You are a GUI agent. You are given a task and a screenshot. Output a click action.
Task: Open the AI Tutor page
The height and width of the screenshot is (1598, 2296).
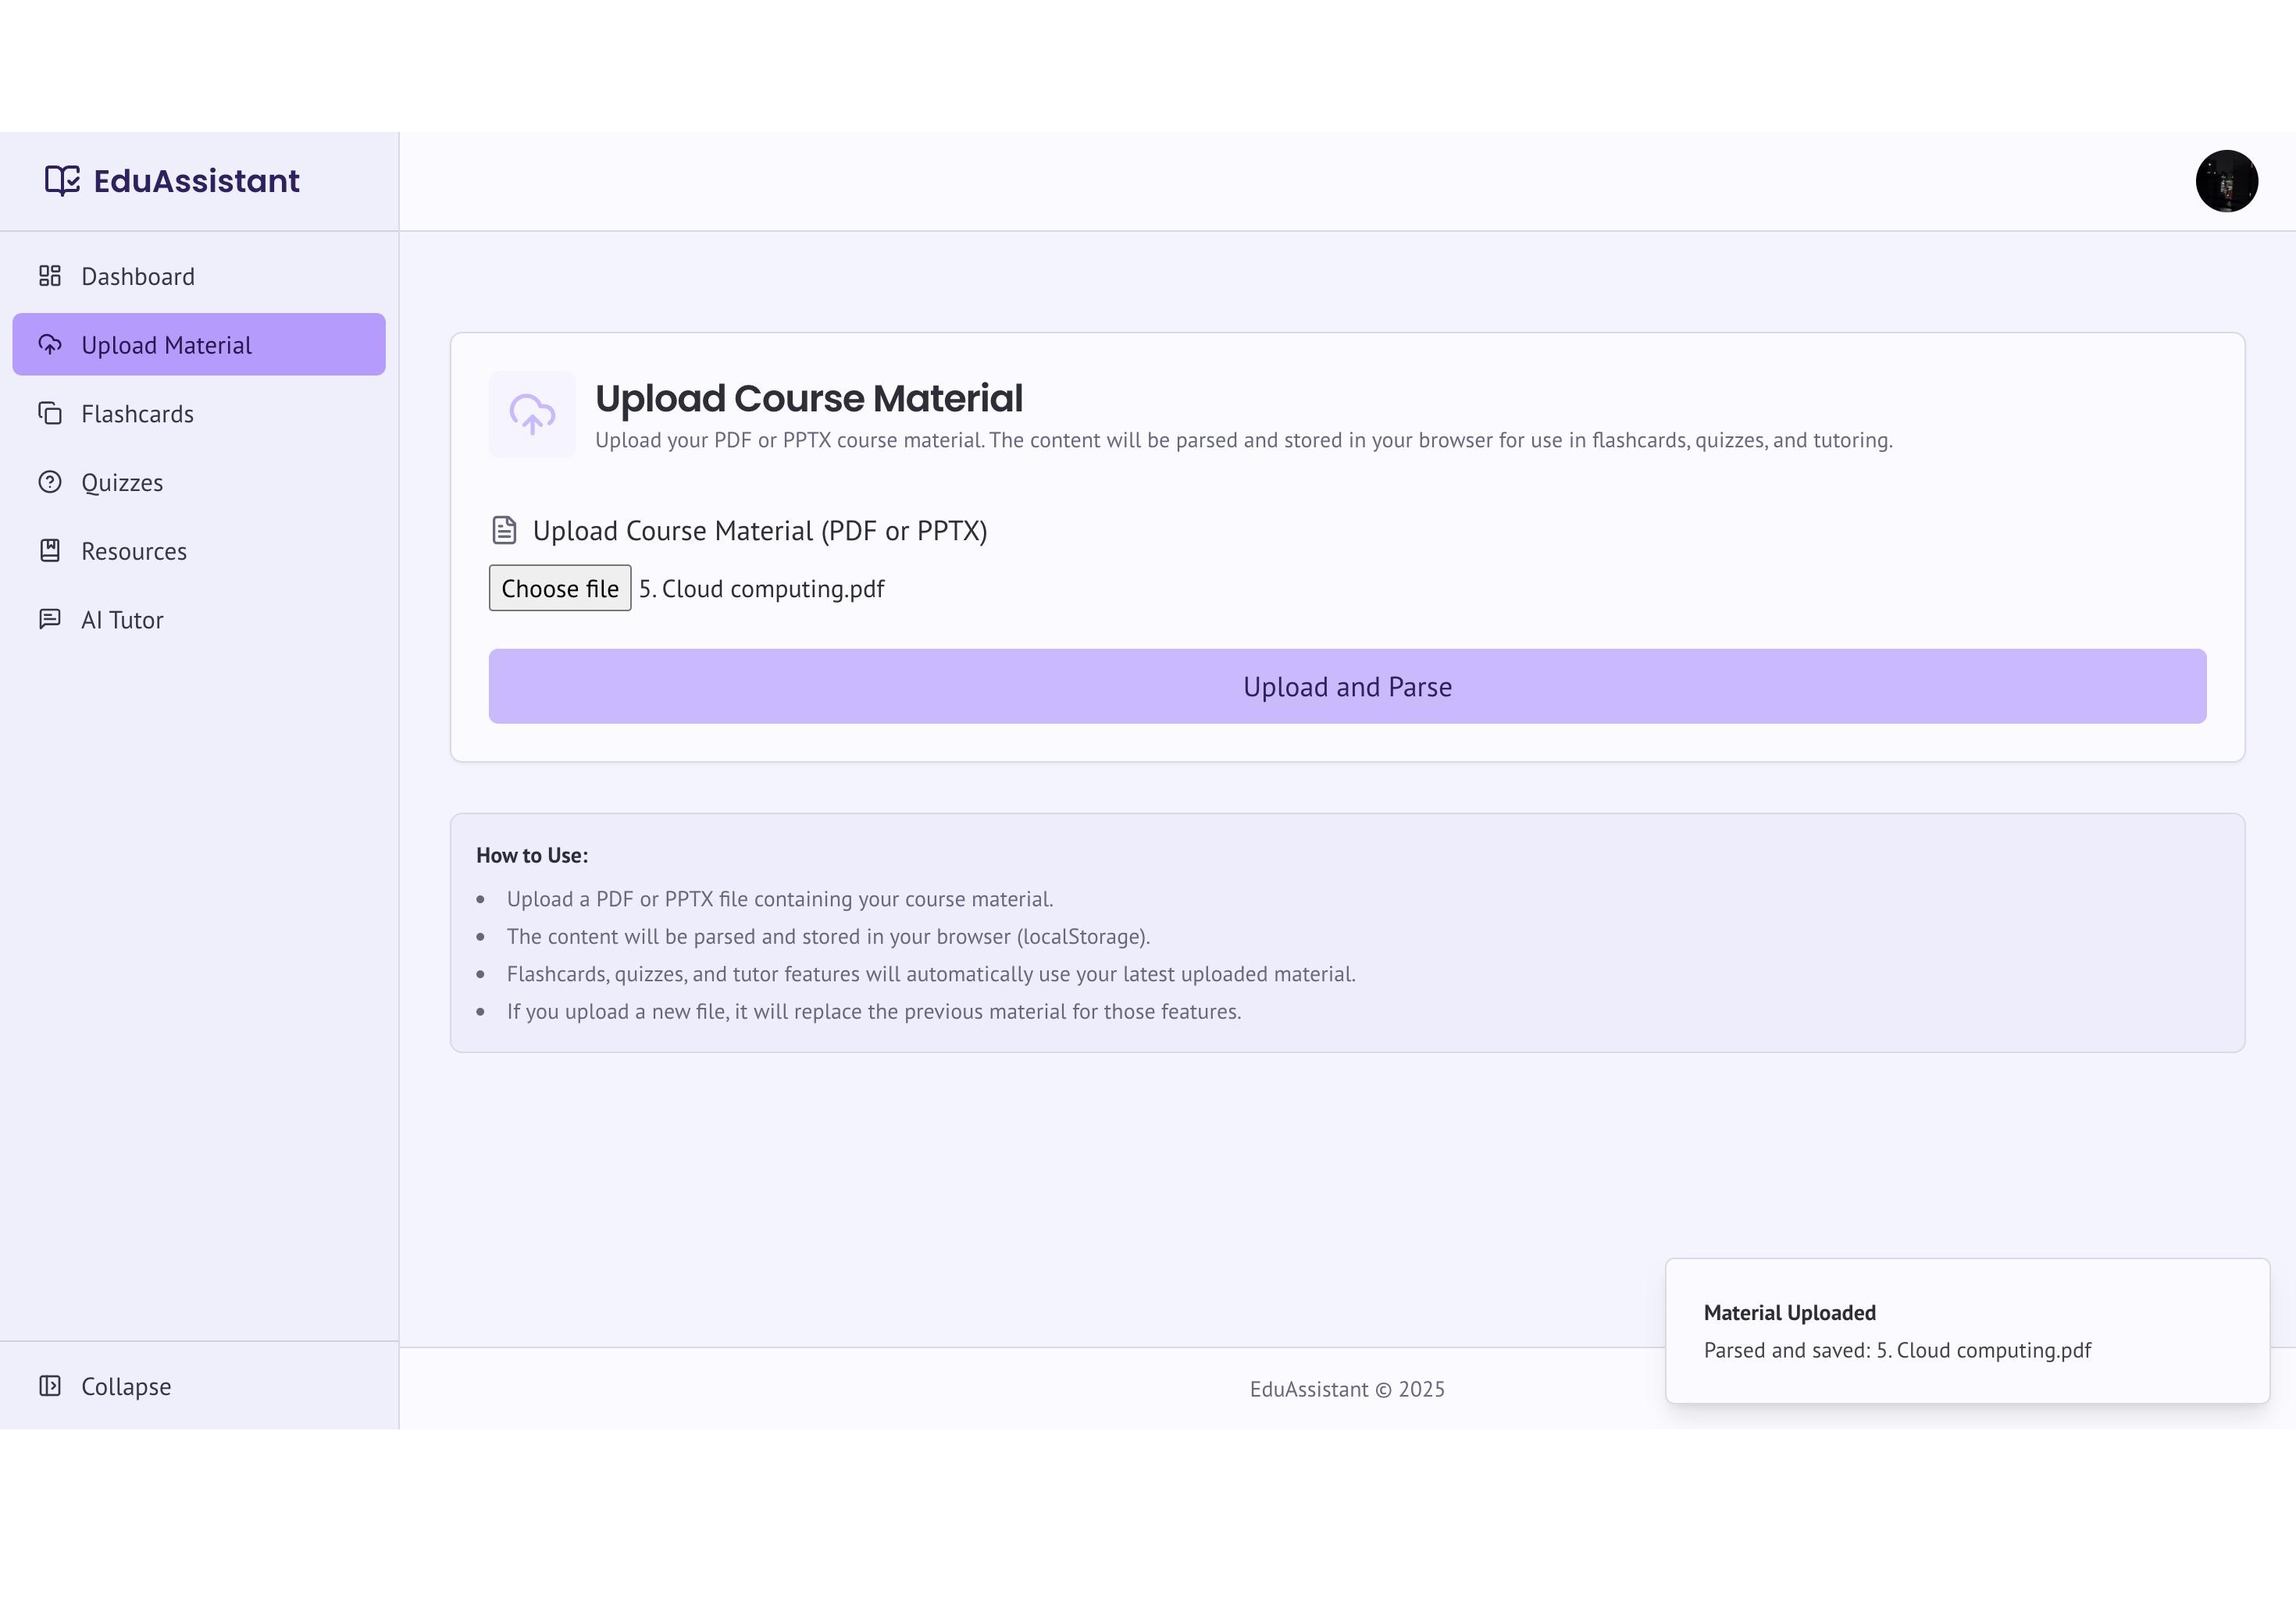coord(122,621)
